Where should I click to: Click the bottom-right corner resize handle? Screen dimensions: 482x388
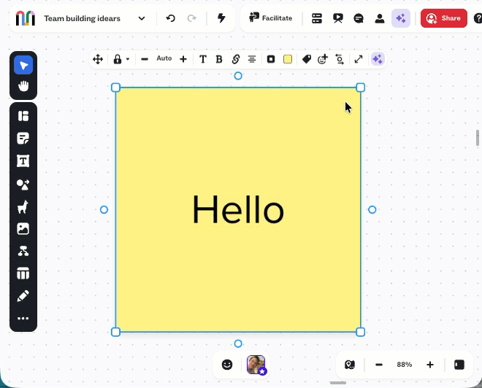coord(361,332)
